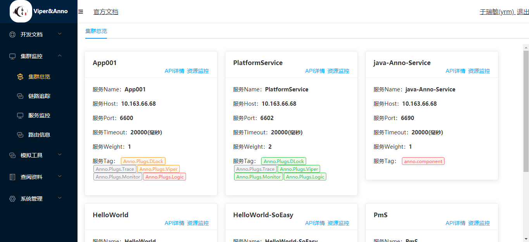Click the 路由信息 icon in sidebar
This screenshot has height=242, width=529.
[x=20, y=135]
